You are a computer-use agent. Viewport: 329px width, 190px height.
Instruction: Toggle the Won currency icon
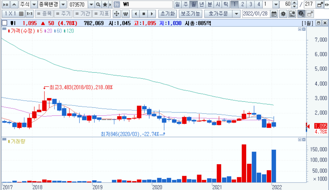point(125,14)
